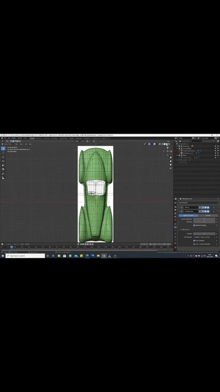This screenshot has height=392, width=220.
Task: Toggle Use Custom Normals checkbox
Action: 194,244
